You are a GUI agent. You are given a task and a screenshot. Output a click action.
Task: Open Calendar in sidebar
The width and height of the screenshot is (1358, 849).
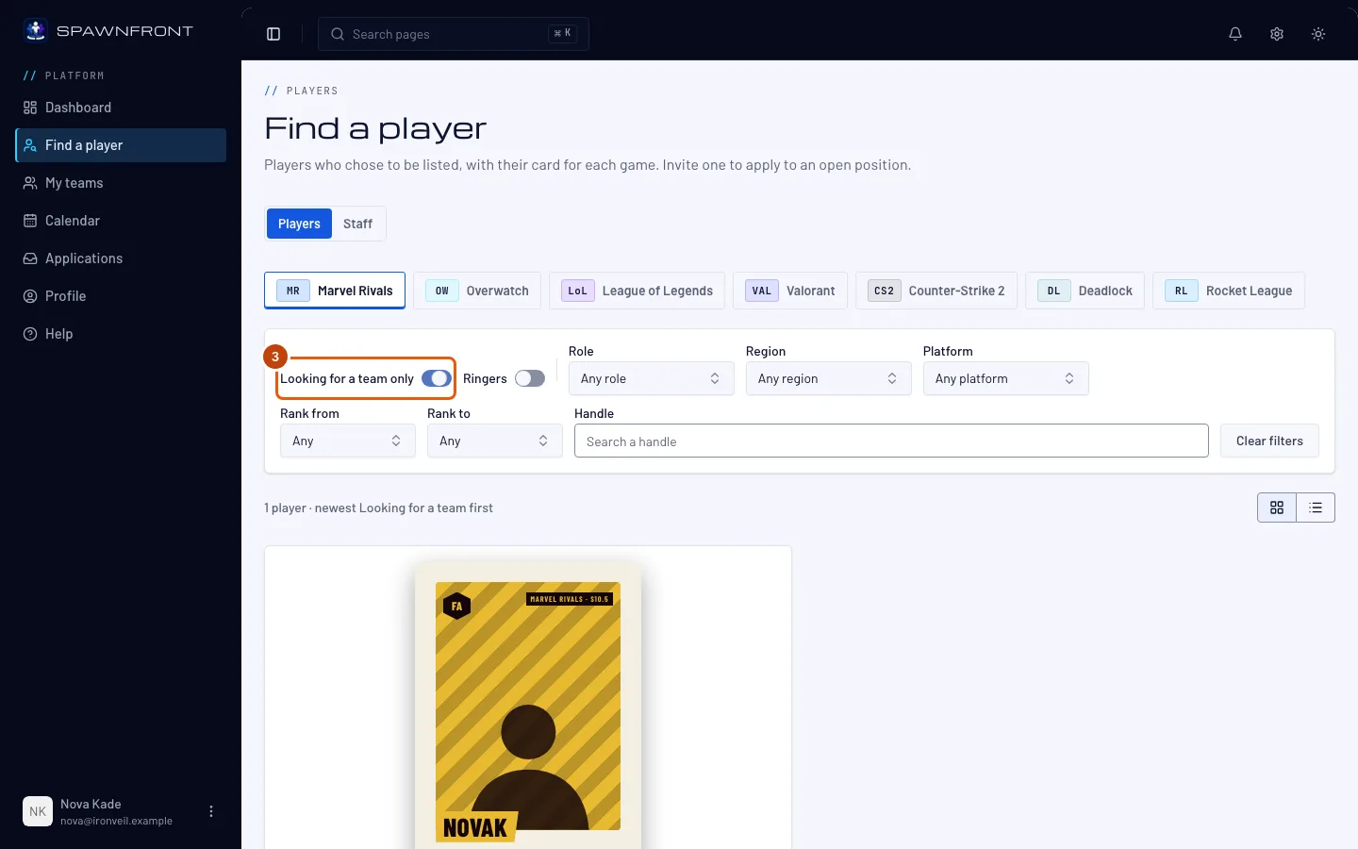point(121,221)
